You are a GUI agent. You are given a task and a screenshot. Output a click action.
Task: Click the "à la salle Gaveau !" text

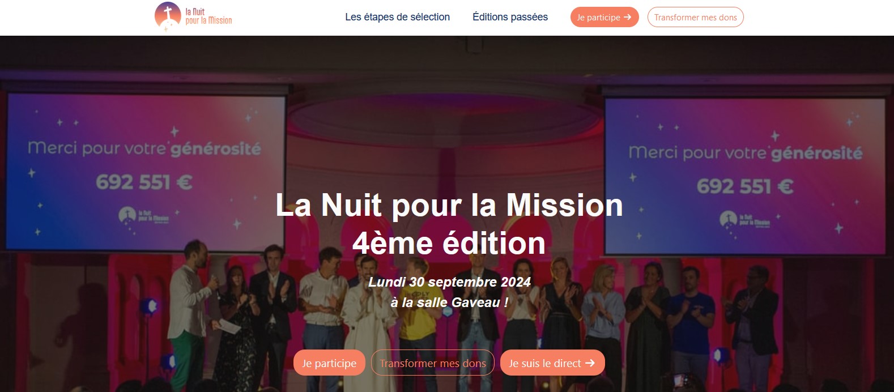point(449,302)
